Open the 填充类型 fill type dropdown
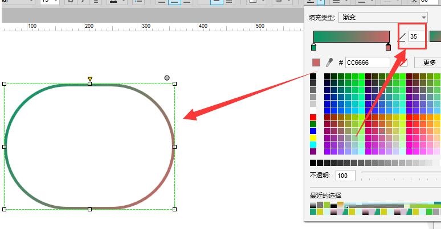This screenshot has width=441, height=229. 382,18
